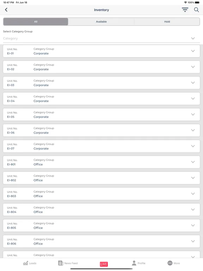Switch to the All segment
The height and width of the screenshot is (271, 203).
click(x=36, y=22)
